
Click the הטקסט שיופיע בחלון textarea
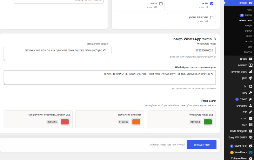[x=56, y=54]
